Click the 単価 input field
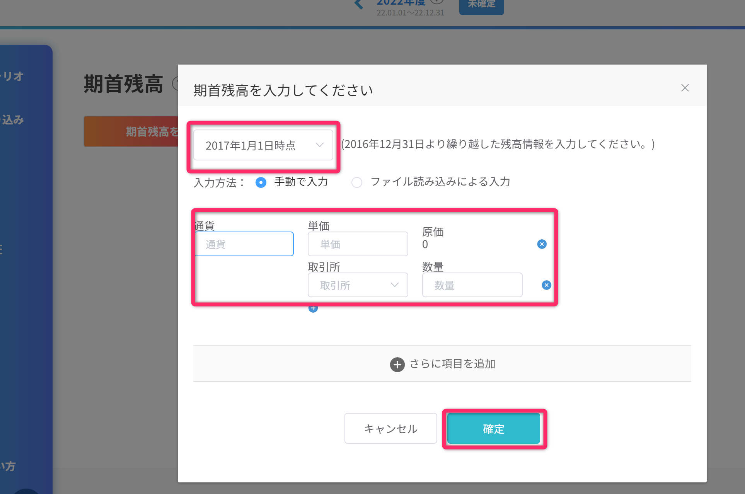The width and height of the screenshot is (745, 494). 358,244
